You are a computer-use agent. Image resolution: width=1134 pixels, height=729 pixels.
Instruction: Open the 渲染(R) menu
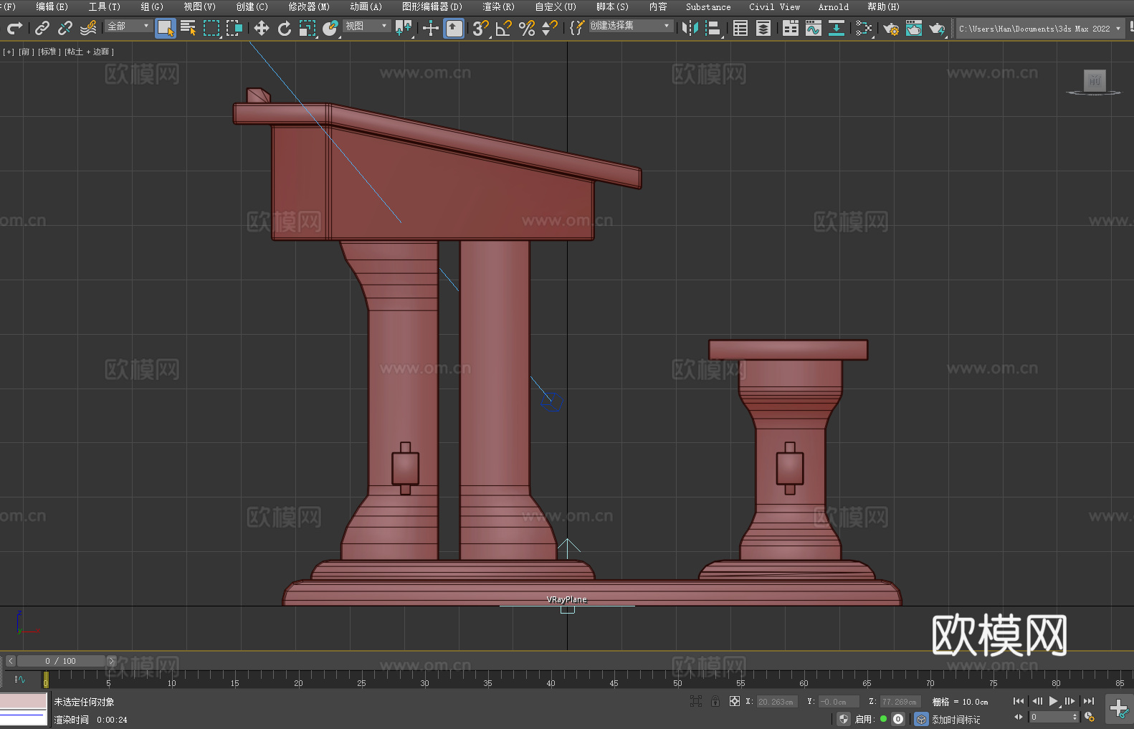coord(498,6)
